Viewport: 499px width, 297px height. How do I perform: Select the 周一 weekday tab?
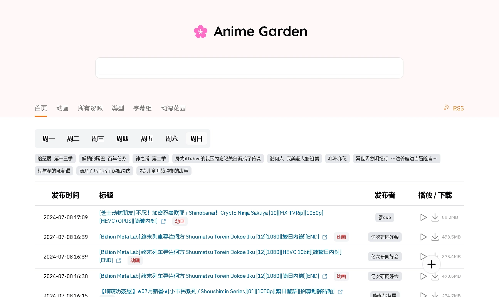point(49,138)
